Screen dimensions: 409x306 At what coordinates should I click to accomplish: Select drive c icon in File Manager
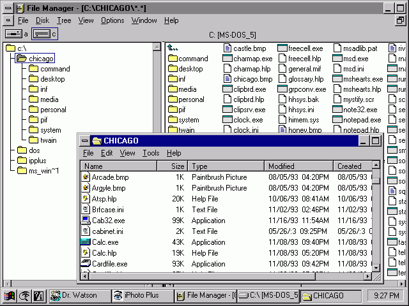coord(42,34)
